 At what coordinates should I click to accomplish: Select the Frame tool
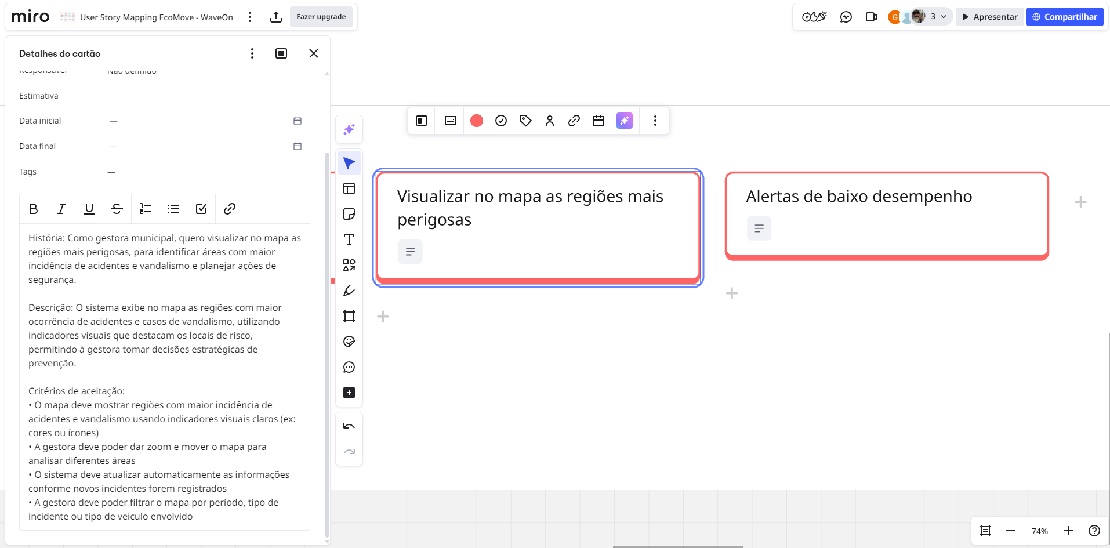tap(349, 317)
